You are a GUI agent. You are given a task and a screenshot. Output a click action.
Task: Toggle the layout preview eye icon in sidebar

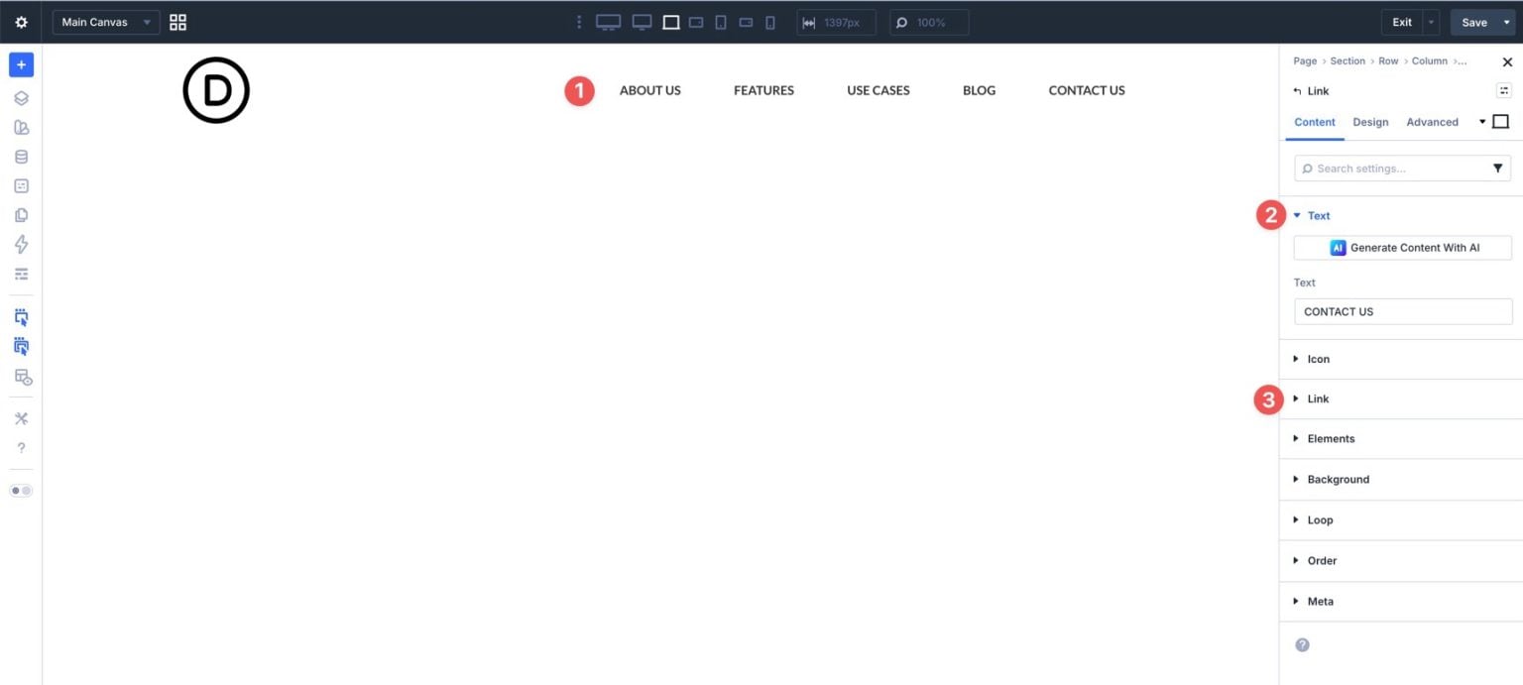[22, 377]
